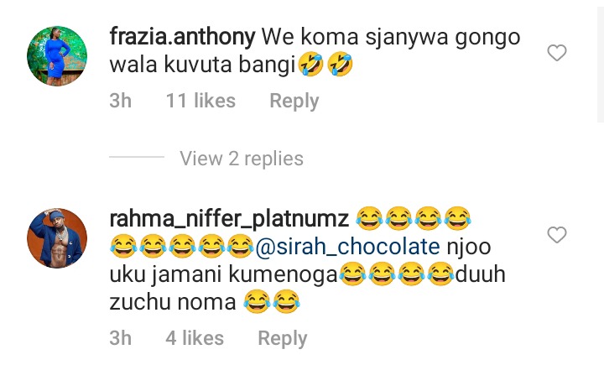Viewport: 604px width, 365px height.
Task: Reply to frazia.anthony's comment
Action: click(x=294, y=101)
